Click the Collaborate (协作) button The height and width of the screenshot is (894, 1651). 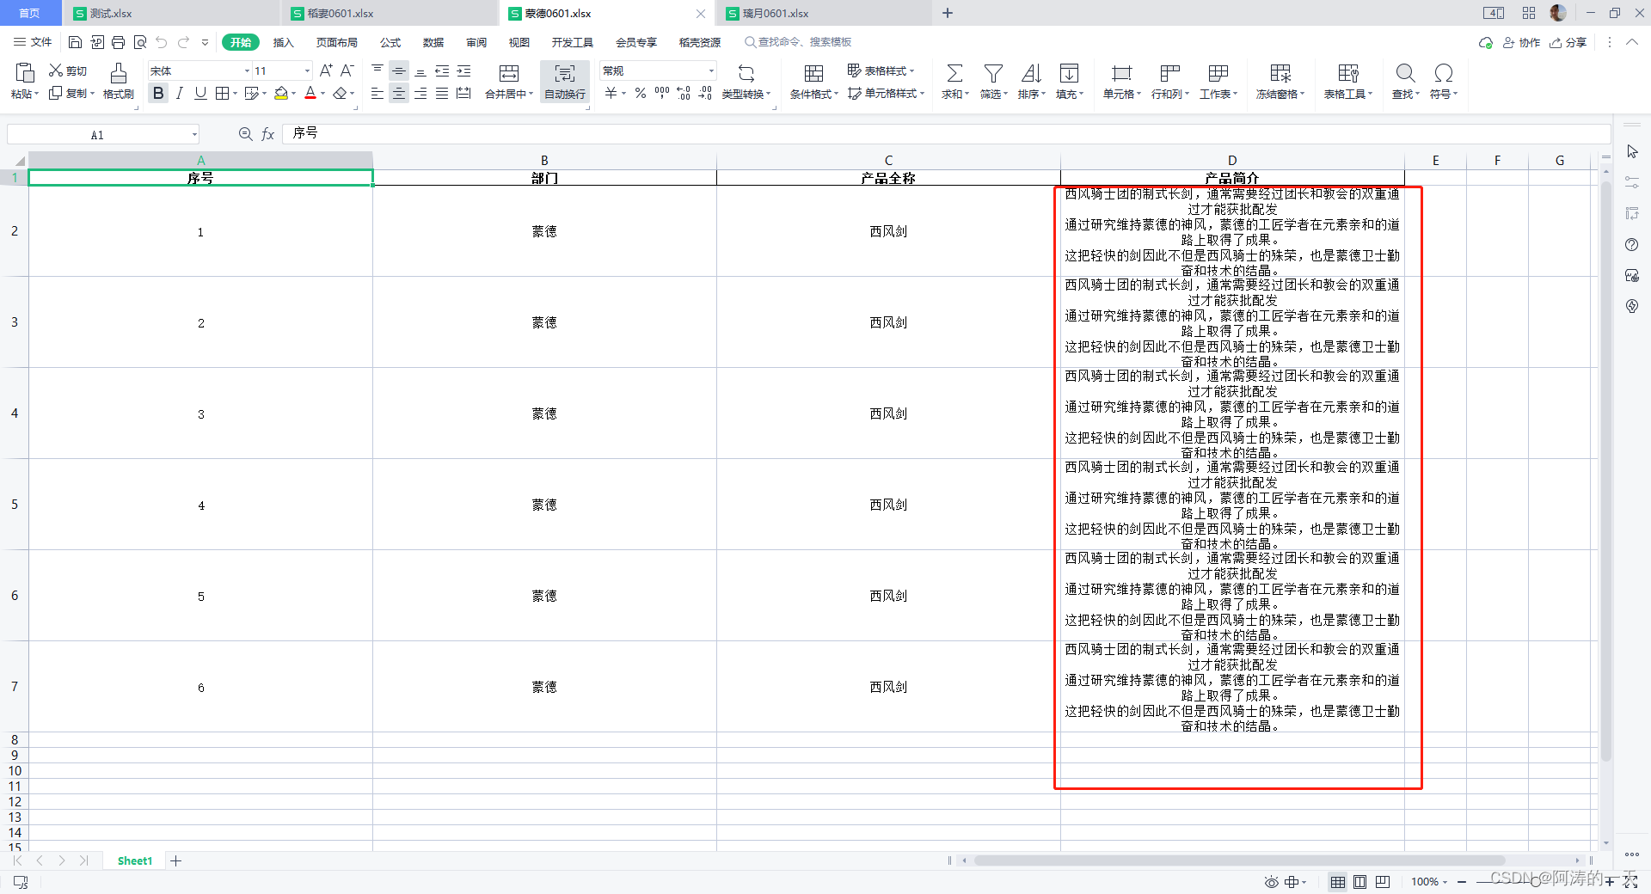1521,42
